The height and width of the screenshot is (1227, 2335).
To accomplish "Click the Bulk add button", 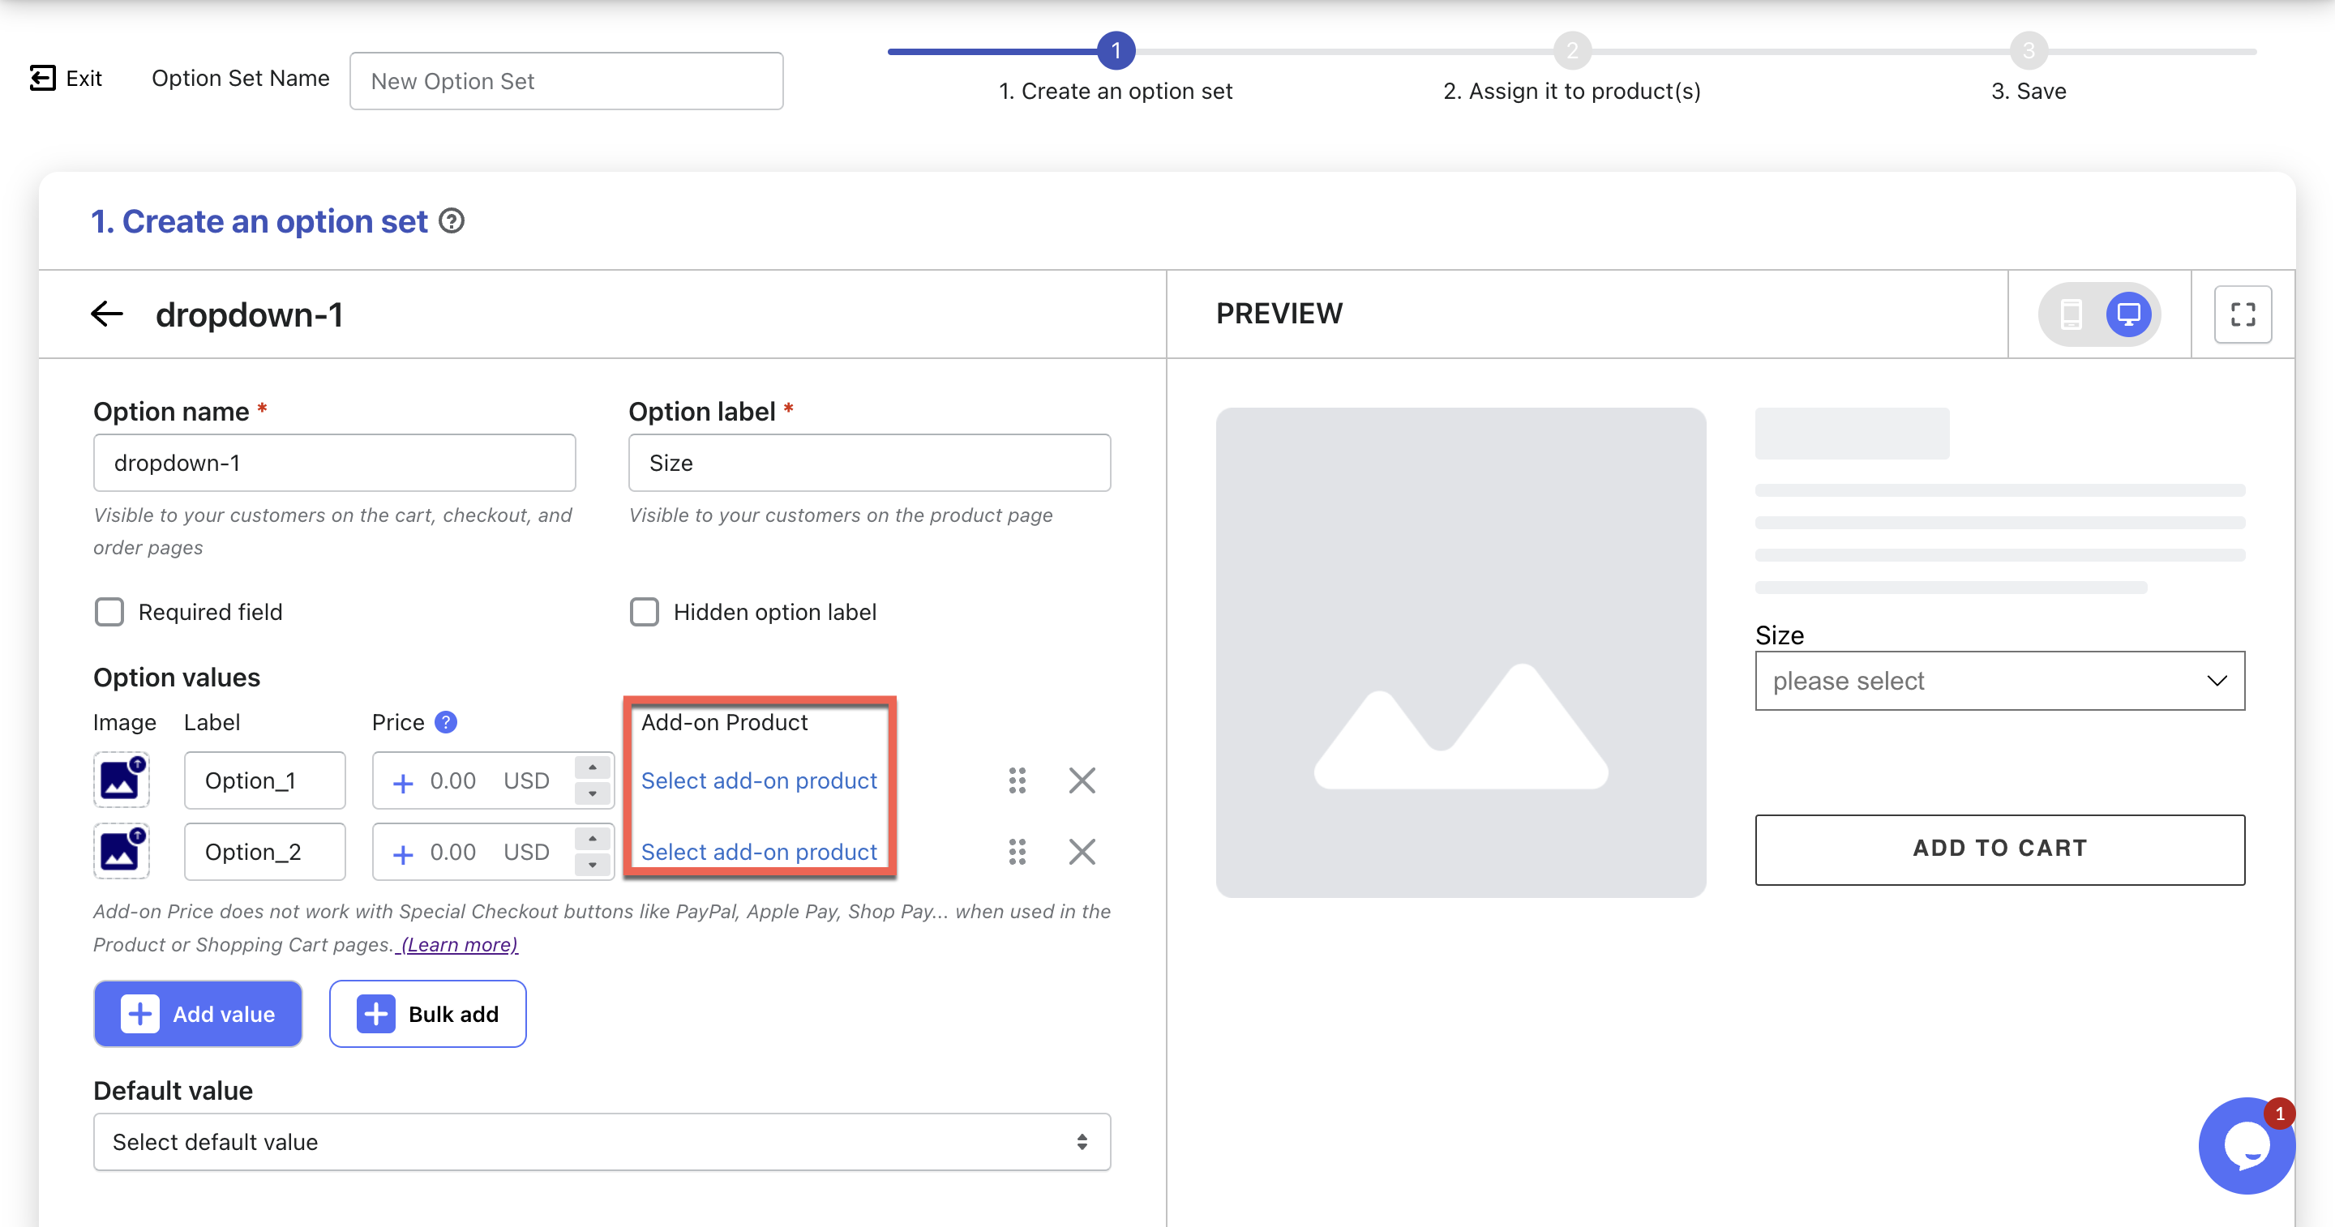I will 427,1014.
